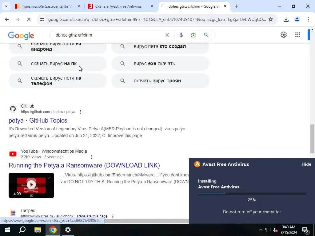Open Settings gear in taskbar
This screenshot has width=315, height=236.
coord(68,230)
